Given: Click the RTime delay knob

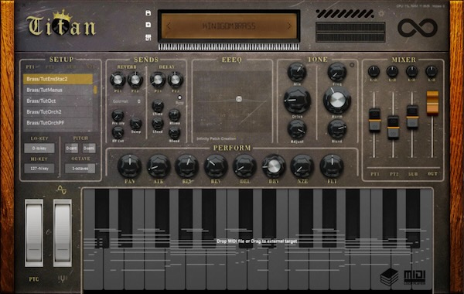Looking at the screenshot, I should tap(175, 115).
